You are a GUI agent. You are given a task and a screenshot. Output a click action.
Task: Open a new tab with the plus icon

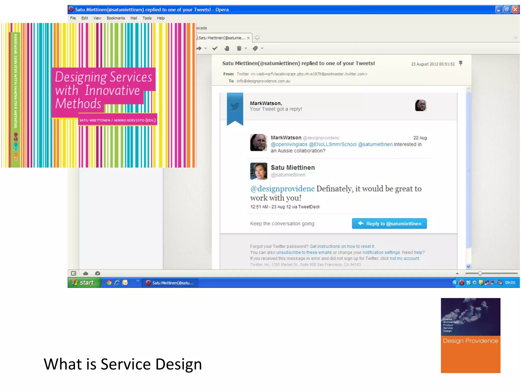point(257,38)
